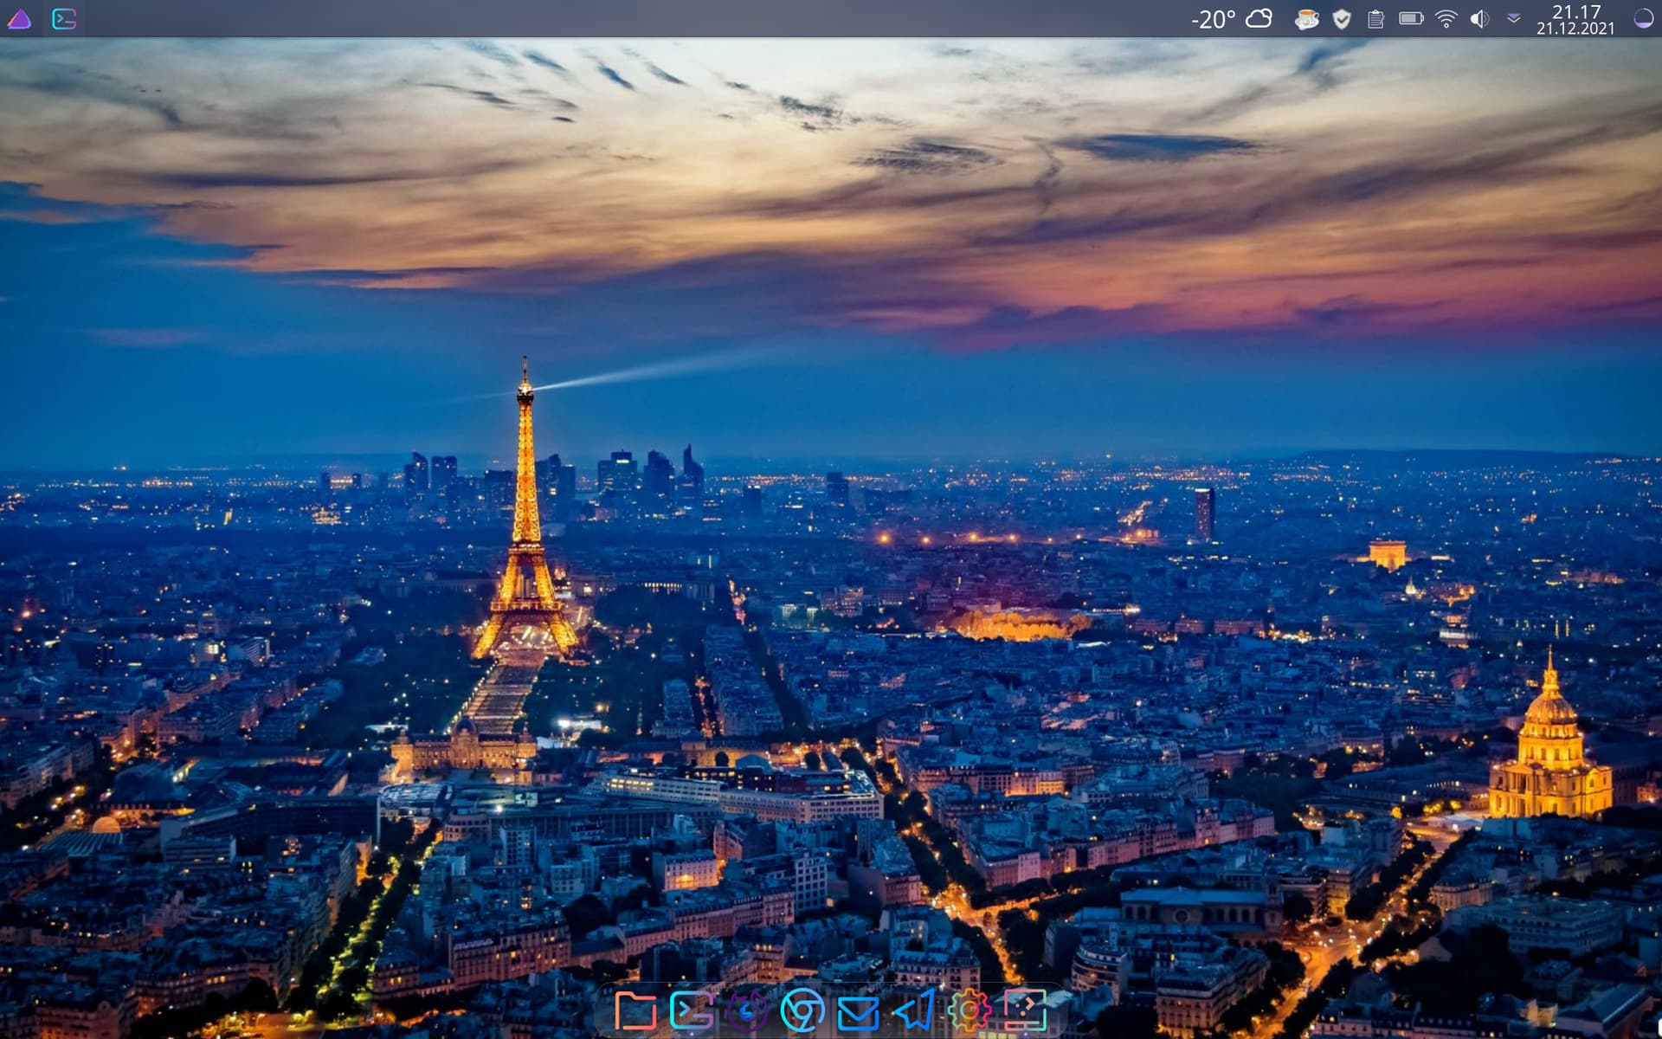Launch the Chrome browser from the dock
Viewport: 1662px width, 1039px height.
[x=802, y=1010]
